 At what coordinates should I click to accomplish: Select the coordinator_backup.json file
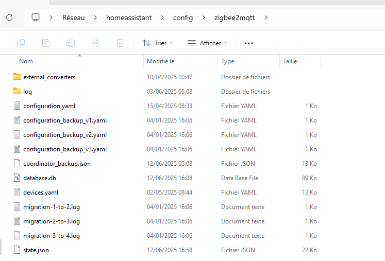(57, 164)
